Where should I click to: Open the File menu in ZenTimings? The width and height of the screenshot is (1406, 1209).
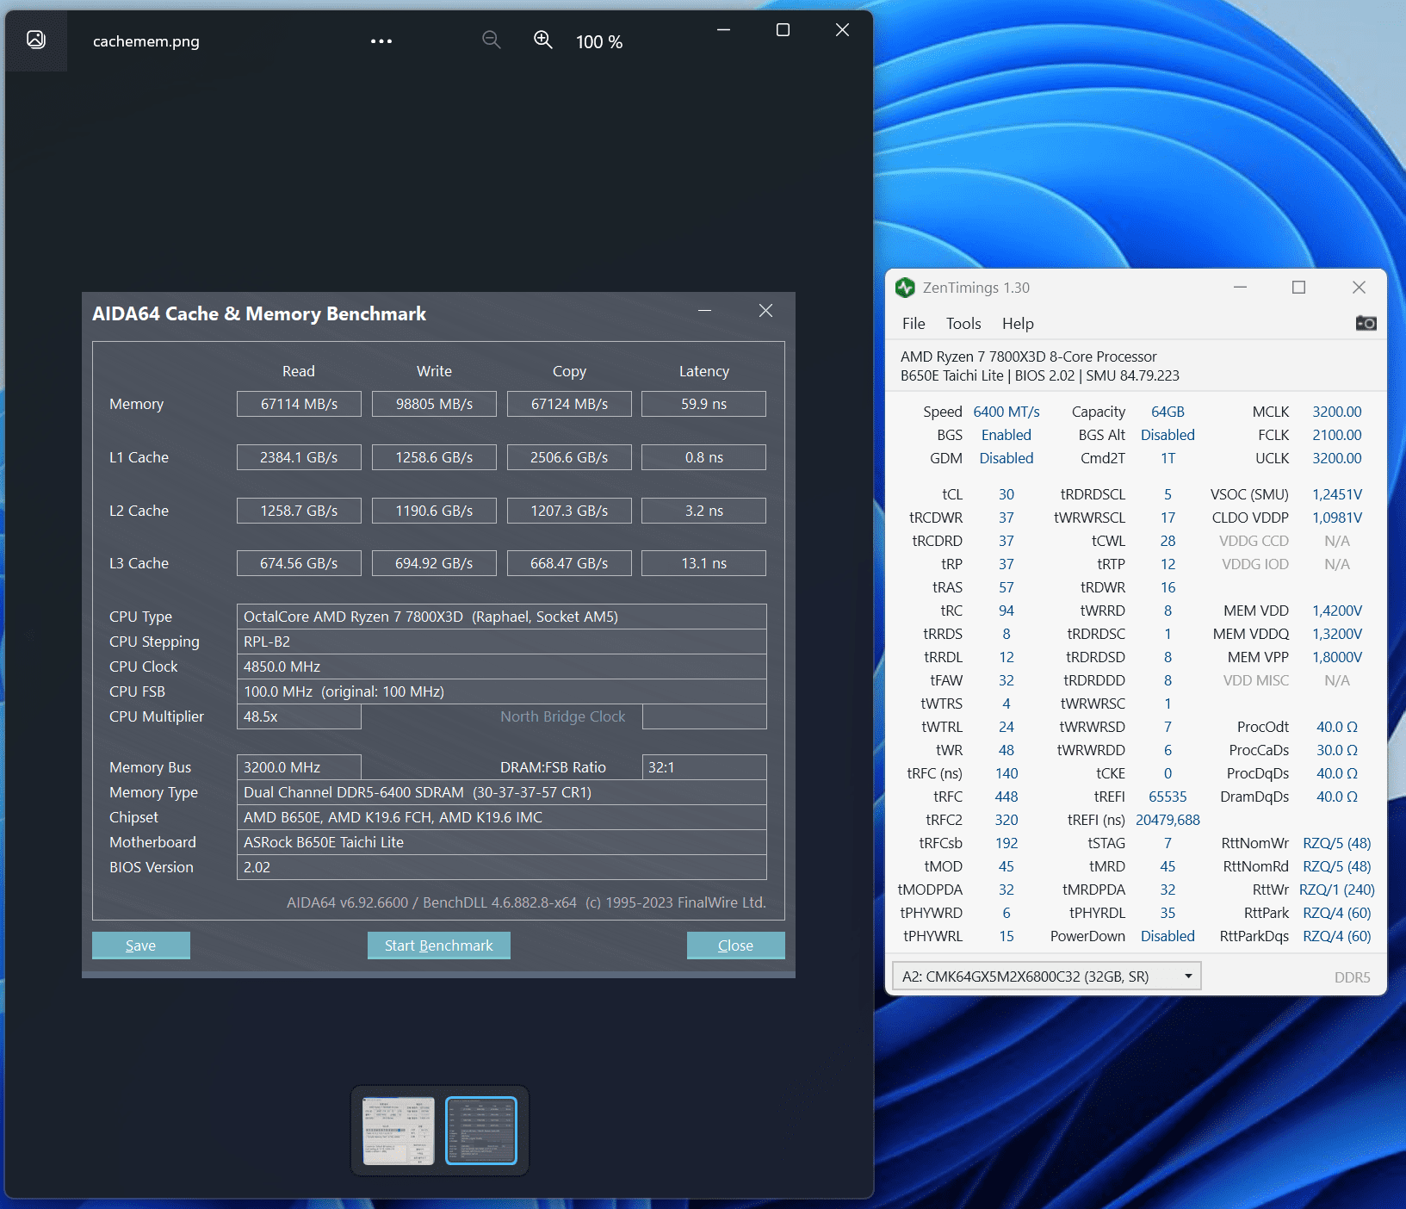(x=914, y=324)
